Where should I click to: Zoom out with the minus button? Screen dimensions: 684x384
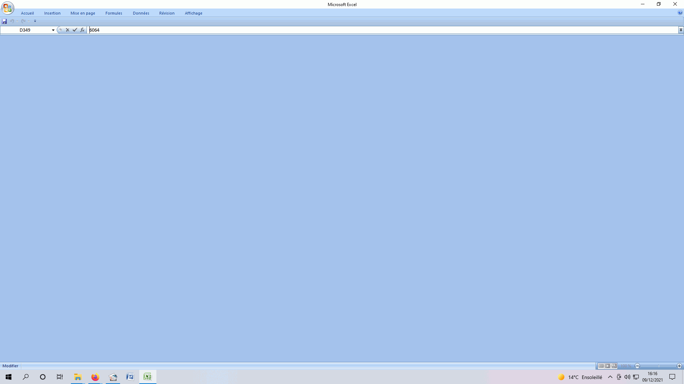pyautogui.click(x=638, y=366)
